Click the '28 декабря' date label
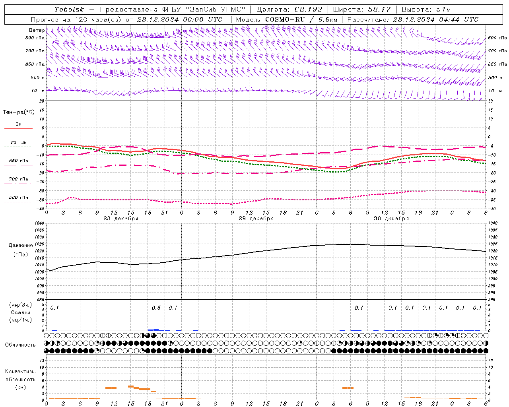This screenshot has width=509, height=407. point(121,219)
